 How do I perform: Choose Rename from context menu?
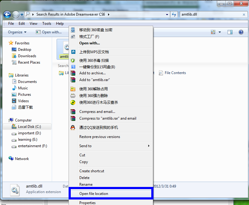[x=111, y=184]
